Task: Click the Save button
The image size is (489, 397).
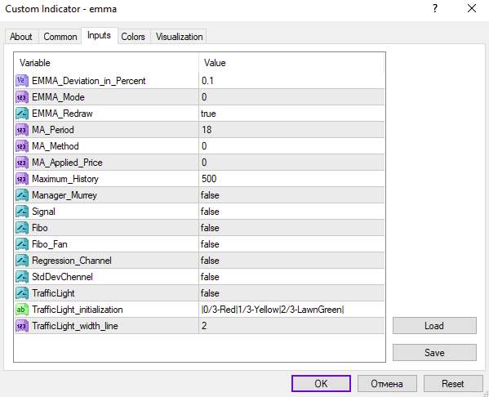Action: (x=434, y=353)
